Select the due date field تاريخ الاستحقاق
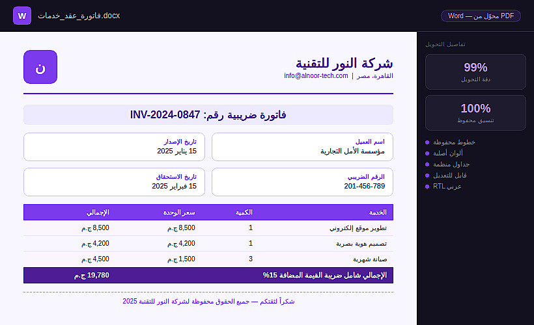This screenshot has width=534, height=325. pos(114,182)
